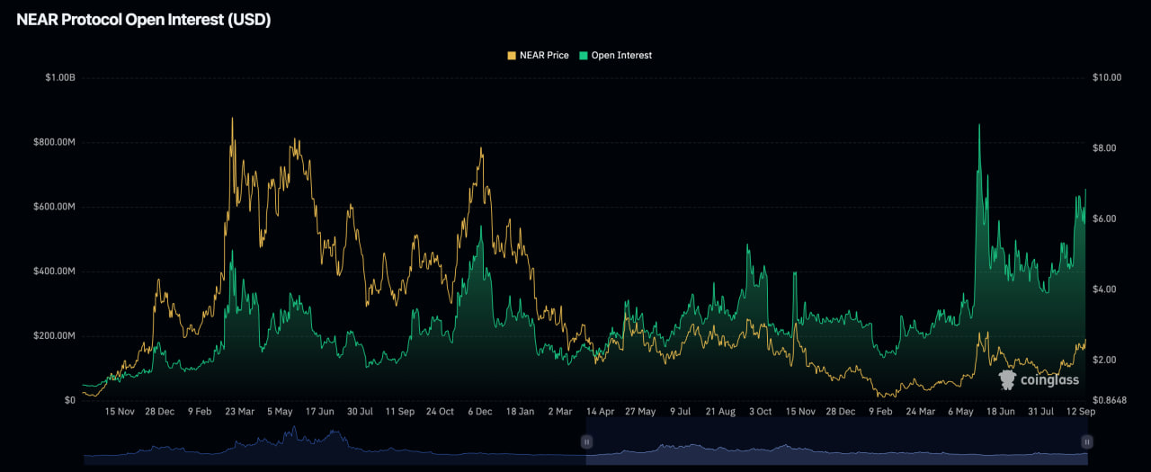This screenshot has height=472, width=1151.
Task: Click the highlighted zoom range in the navigator
Action: (x=836, y=441)
